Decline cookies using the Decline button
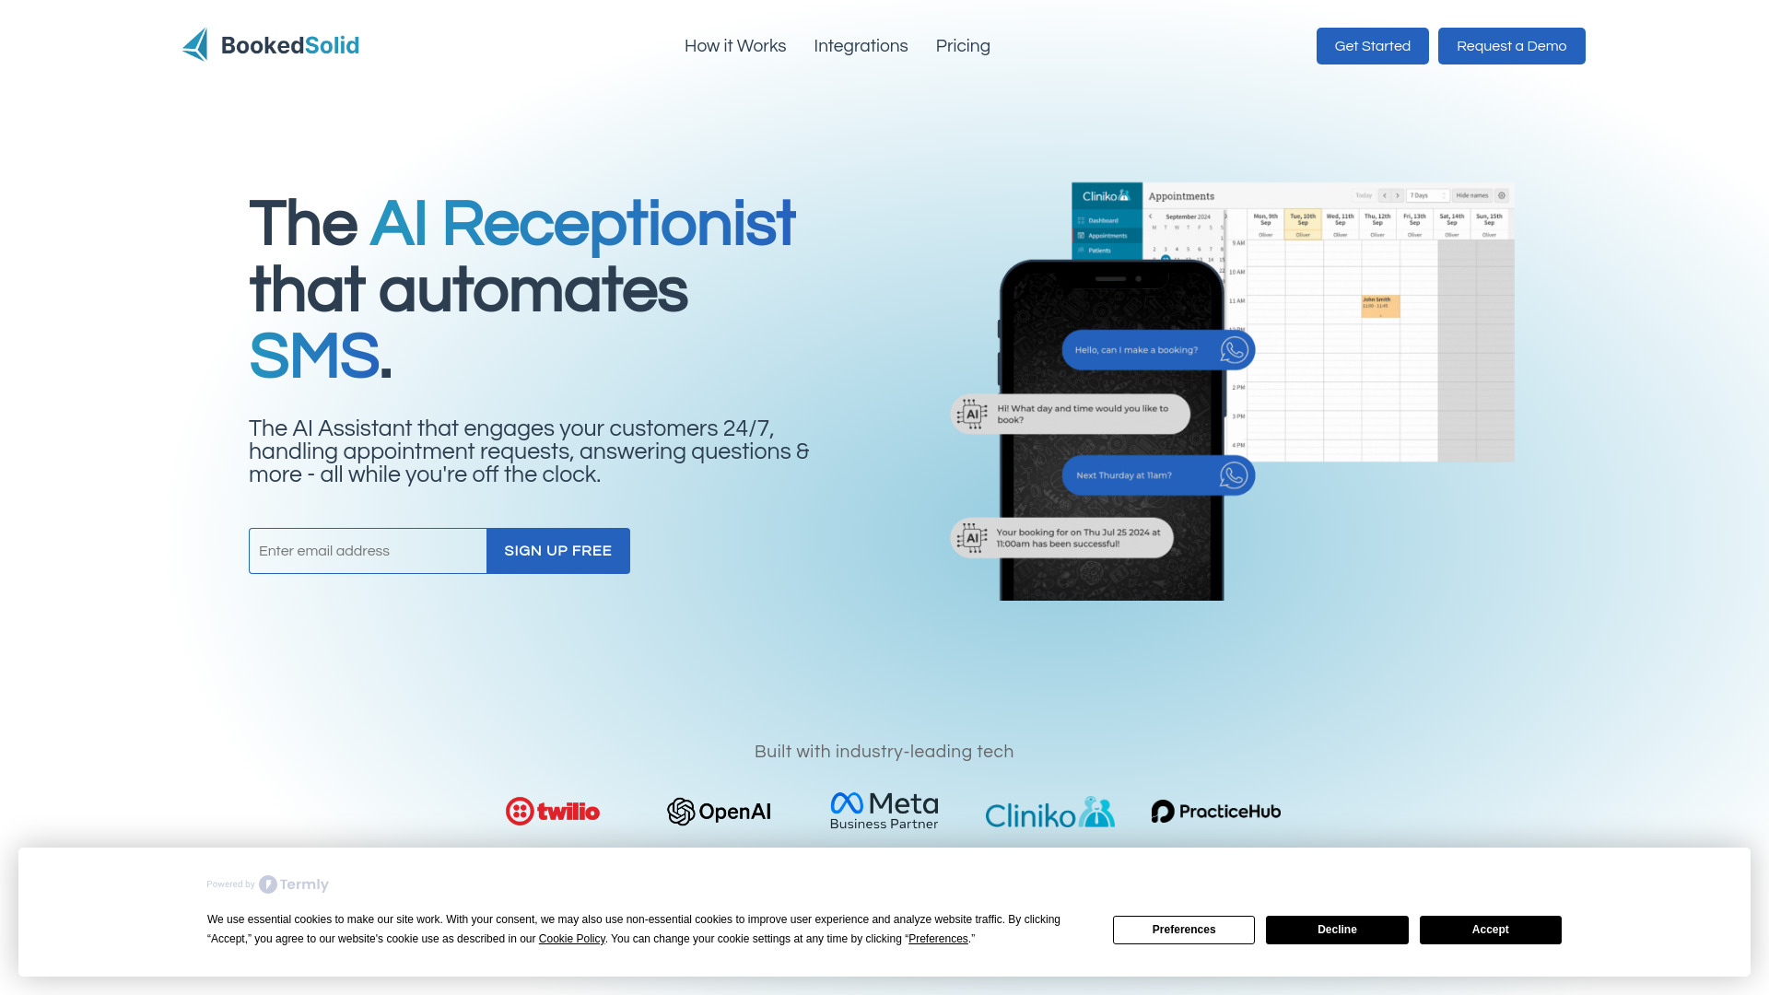Image resolution: width=1769 pixels, height=995 pixels. [x=1337, y=930]
